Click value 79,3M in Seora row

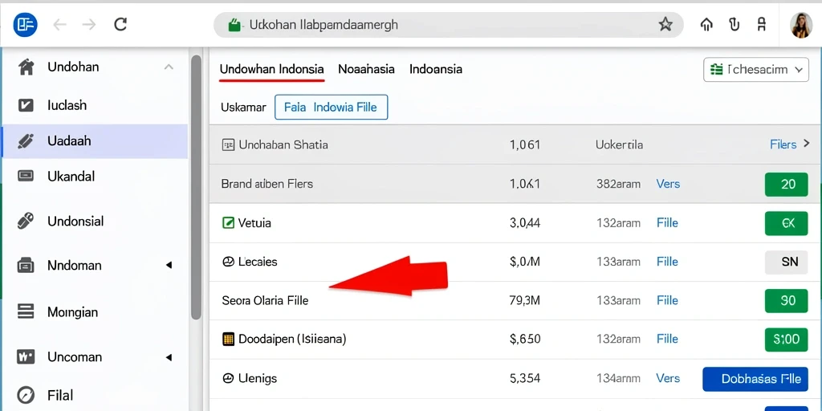point(525,300)
